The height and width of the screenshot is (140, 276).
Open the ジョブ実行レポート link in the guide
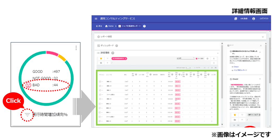coord(240,70)
